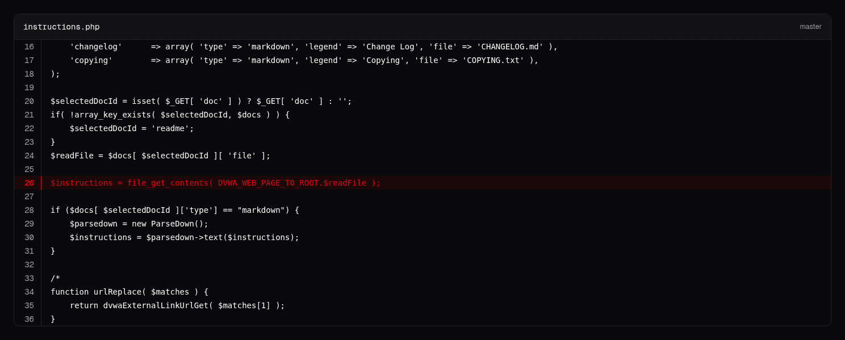The image size is (845, 340).
Task: Click the 'changelog' array entry code line
Action: tap(313, 47)
